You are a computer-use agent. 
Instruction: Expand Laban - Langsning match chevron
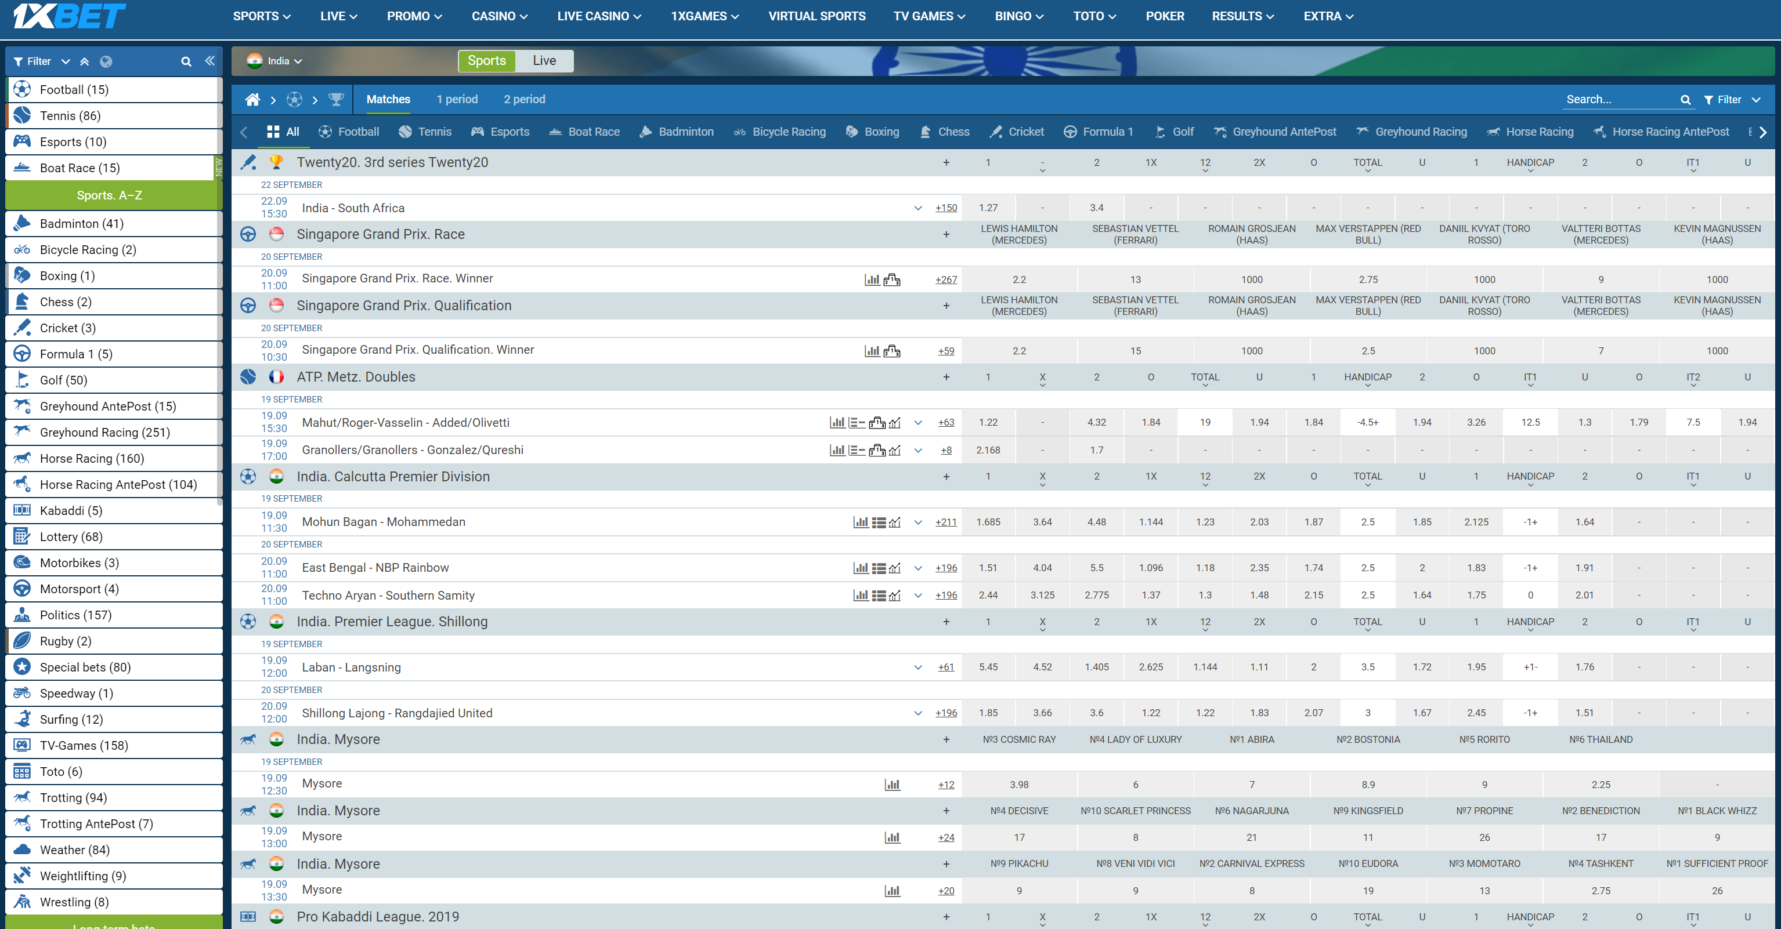click(917, 667)
